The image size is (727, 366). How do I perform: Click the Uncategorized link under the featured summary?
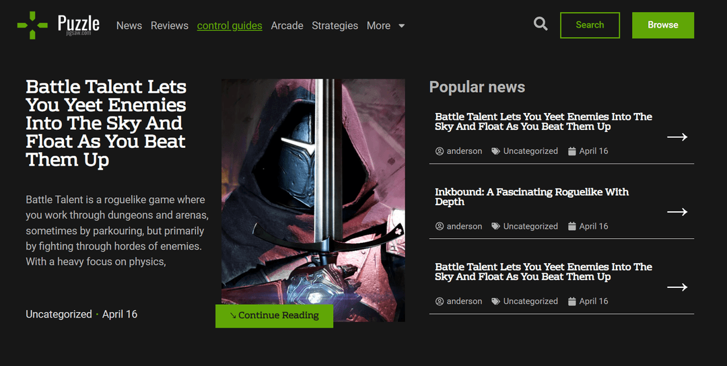(59, 314)
